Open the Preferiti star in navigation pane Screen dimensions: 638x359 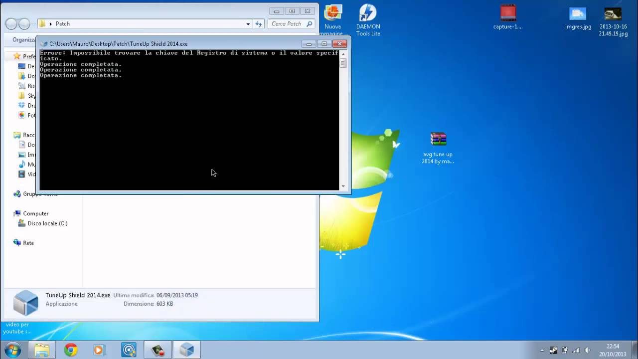click(x=17, y=56)
